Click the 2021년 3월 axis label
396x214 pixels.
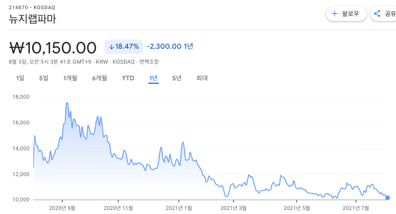click(234, 208)
